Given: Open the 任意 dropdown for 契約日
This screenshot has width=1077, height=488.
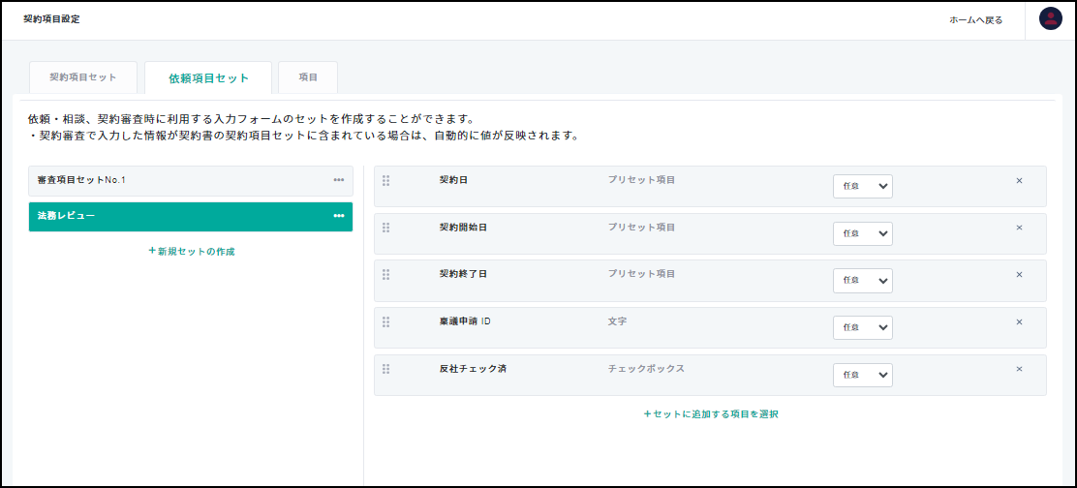Looking at the screenshot, I should pos(863,186).
